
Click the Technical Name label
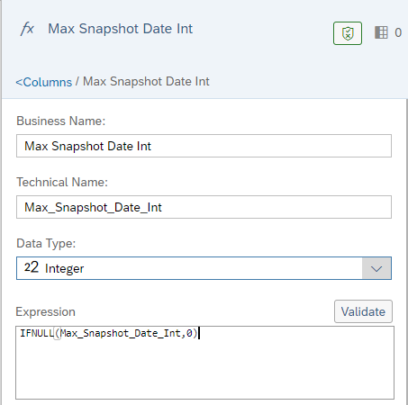tap(62, 182)
